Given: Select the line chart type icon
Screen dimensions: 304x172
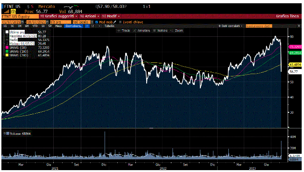Looking at the screenshot, I should point(87,26).
